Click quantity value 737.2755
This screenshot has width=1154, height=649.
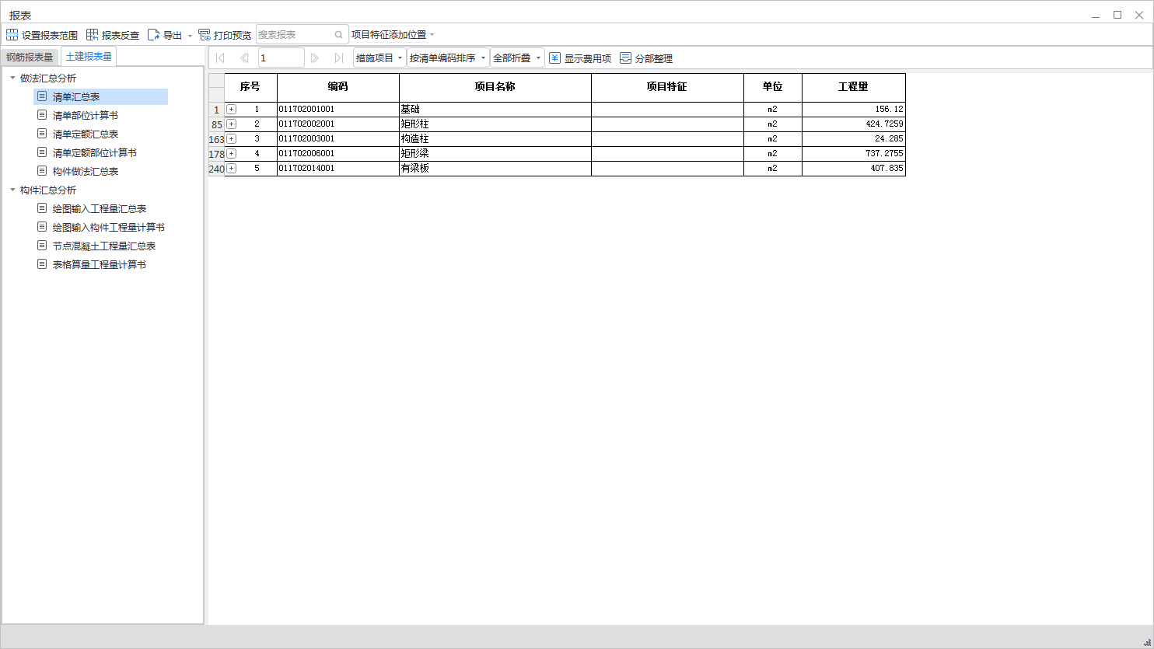tap(884, 154)
